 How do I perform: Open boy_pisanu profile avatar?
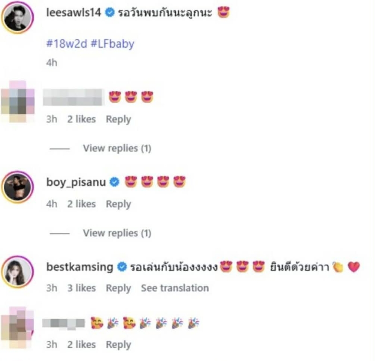[17, 187]
